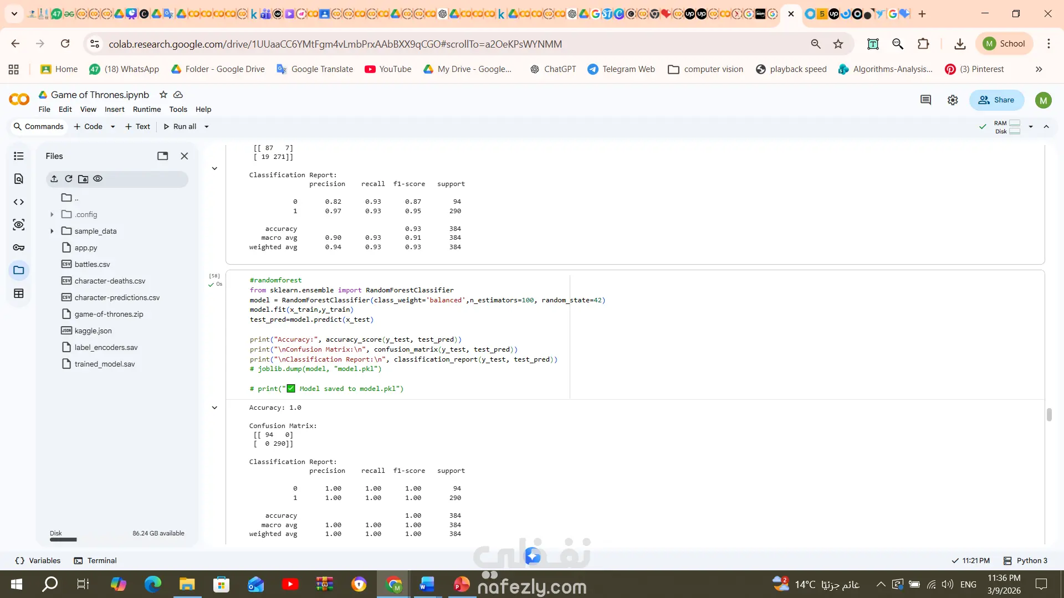Open the table of contents sidebar icon
The height and width of the screenshot is (598, 1064).
pyautogui.click(x=18, y=156)
